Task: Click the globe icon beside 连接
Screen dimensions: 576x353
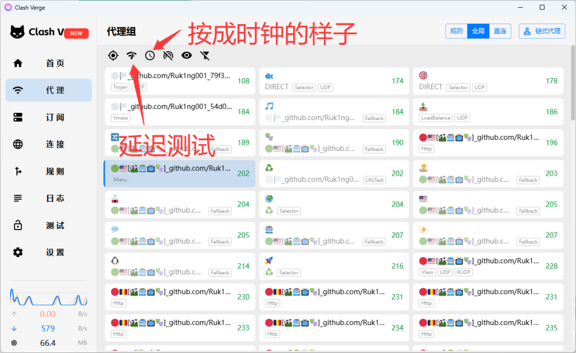Action: point(17,144)
